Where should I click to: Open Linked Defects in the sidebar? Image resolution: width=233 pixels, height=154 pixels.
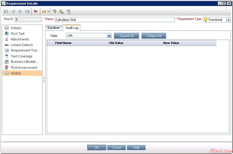[22, 45]
